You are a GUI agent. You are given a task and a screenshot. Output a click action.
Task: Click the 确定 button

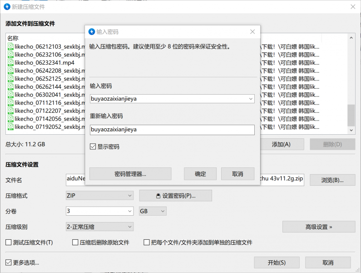(x=200, y=174)
